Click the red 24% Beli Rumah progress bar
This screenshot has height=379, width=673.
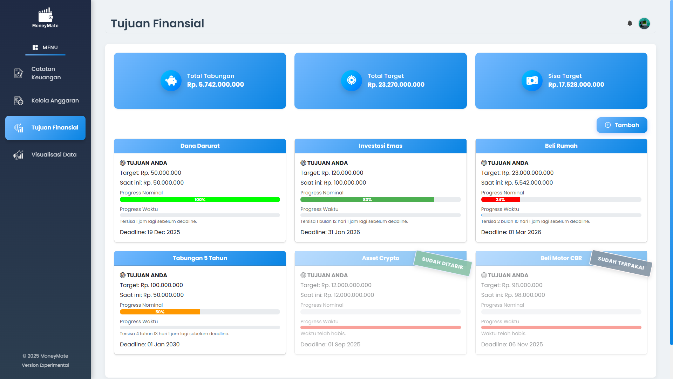[500, 200]
